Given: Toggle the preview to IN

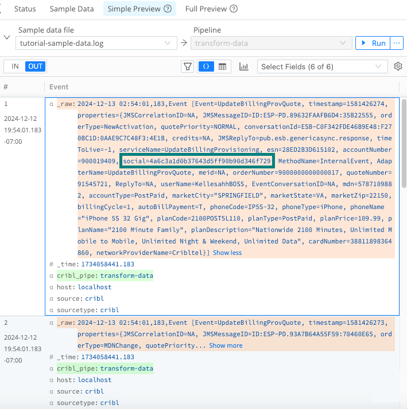Looking at the screenshot, I should click(15, 66).
